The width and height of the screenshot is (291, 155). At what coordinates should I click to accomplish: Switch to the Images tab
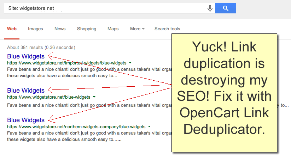pyautogui.click(x=35, y=29)
